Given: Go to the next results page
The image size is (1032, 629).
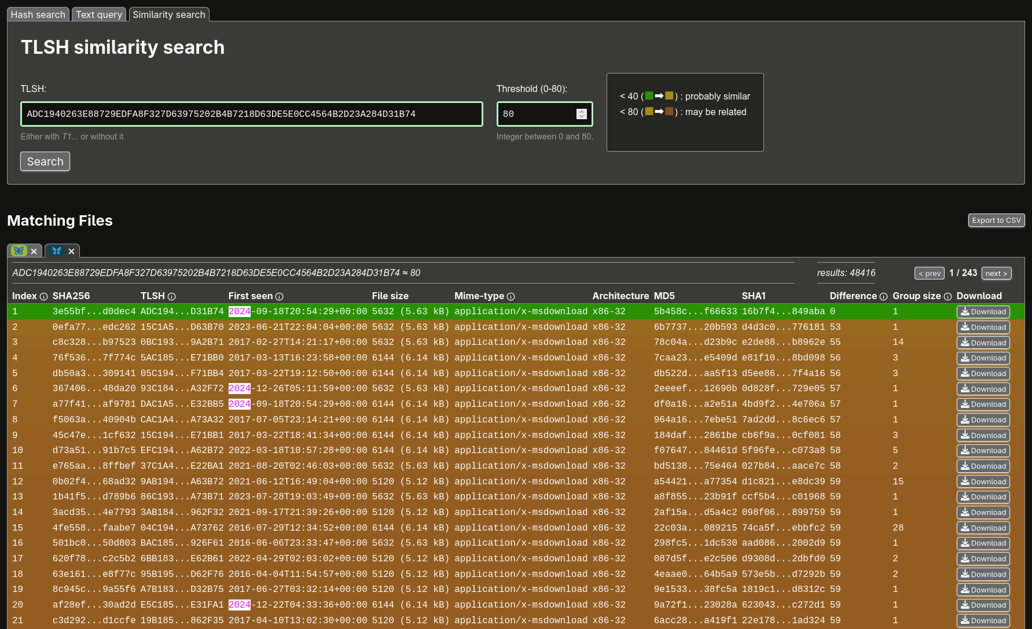Looking at the screenshot, I should pos(996,273).
